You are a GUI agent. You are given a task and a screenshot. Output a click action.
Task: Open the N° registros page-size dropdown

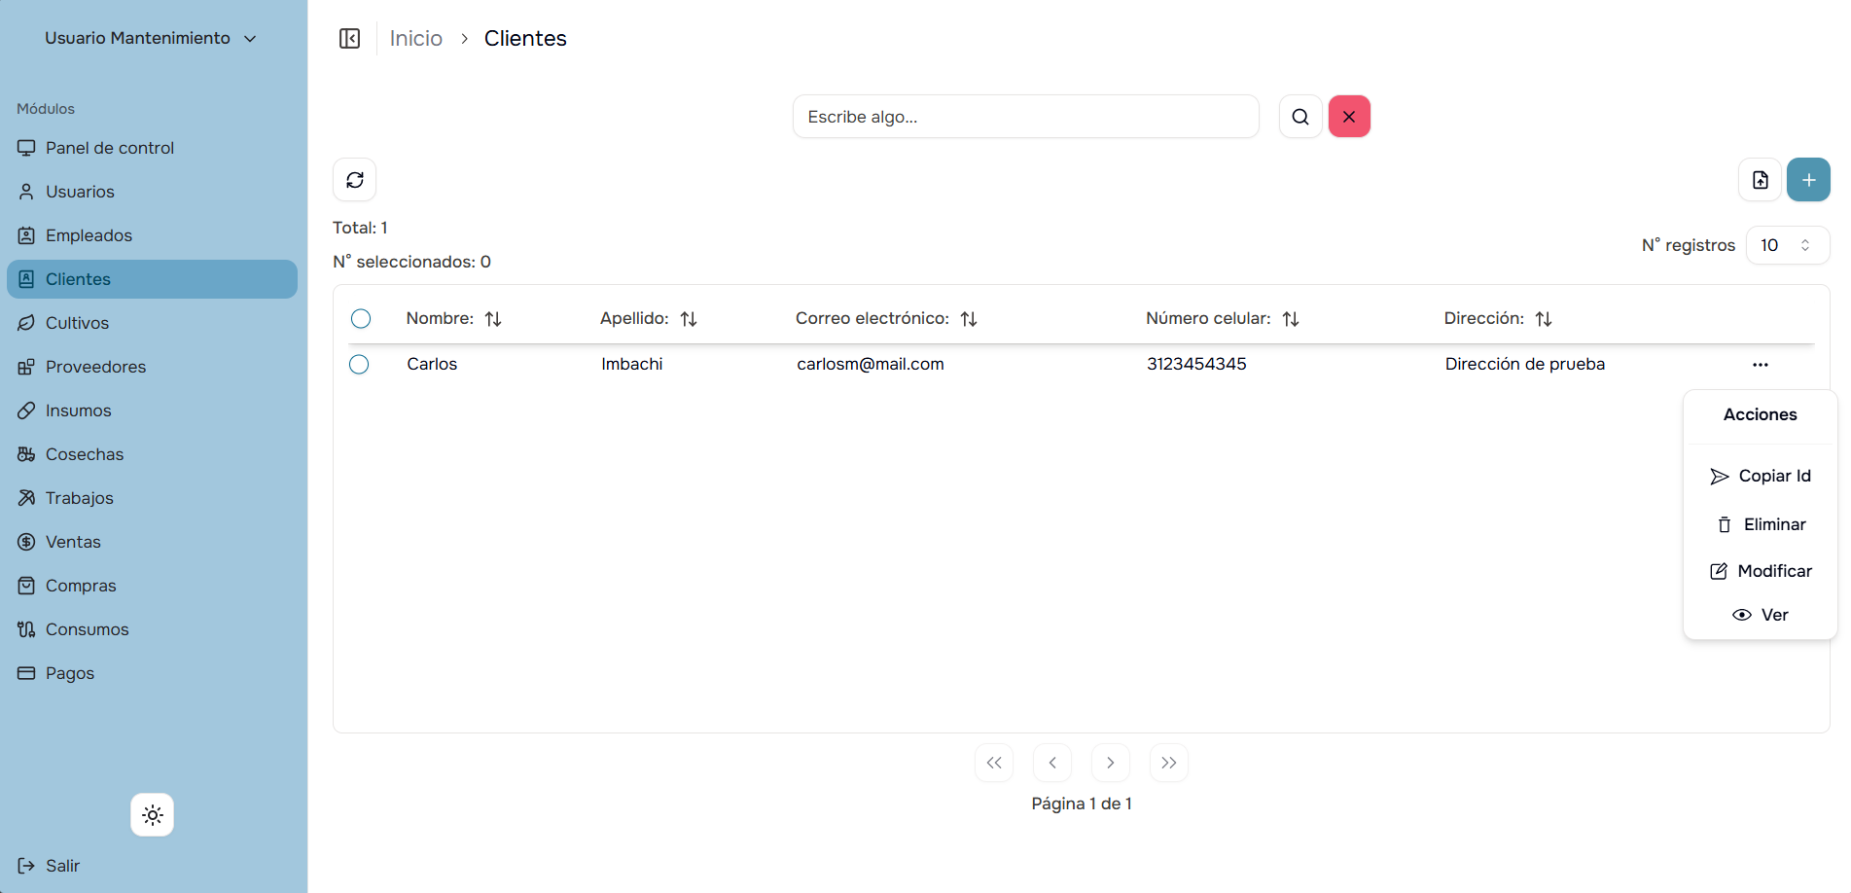[x=1787, y=245]
